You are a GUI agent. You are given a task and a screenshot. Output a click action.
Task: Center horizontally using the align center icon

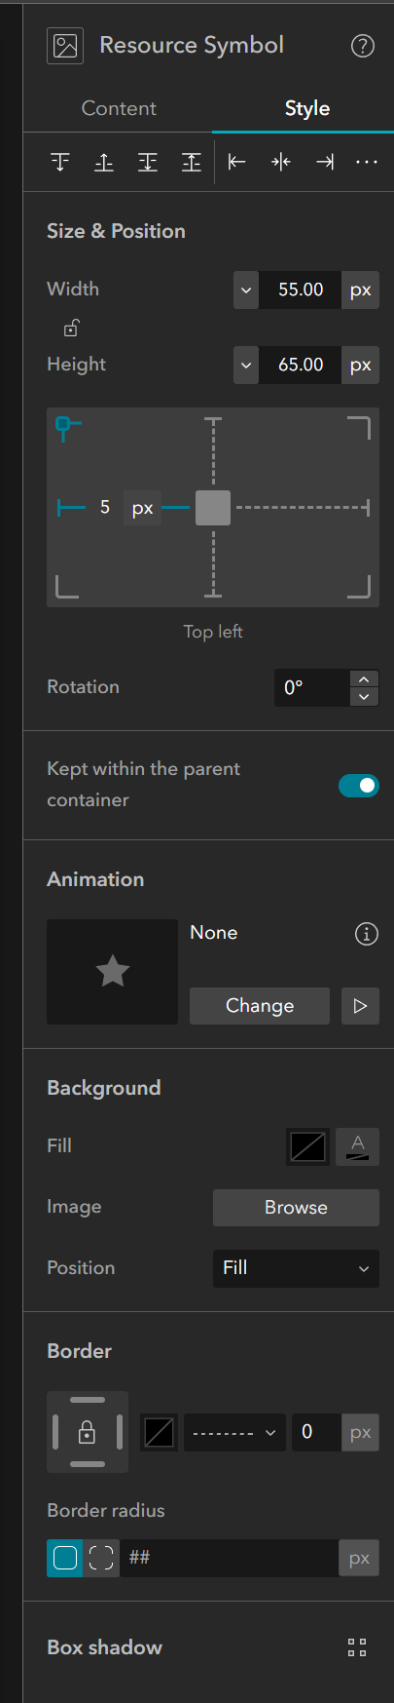pos(281,162)
